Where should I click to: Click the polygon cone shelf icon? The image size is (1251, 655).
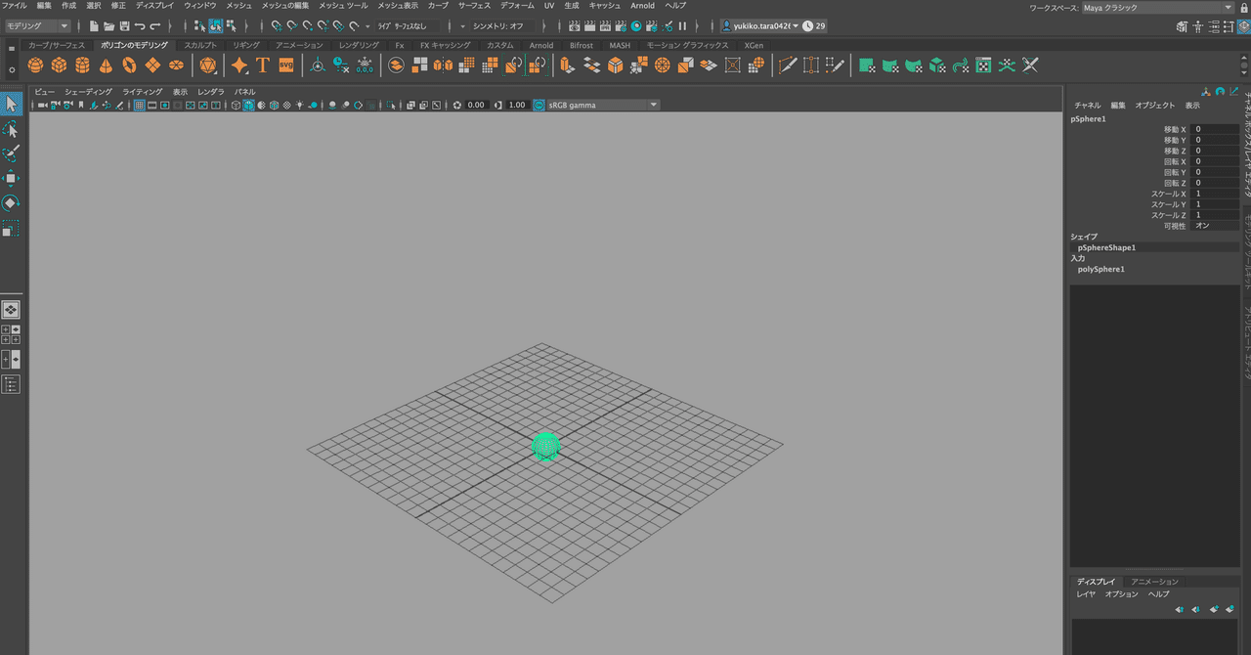click(x=106, y=65)
